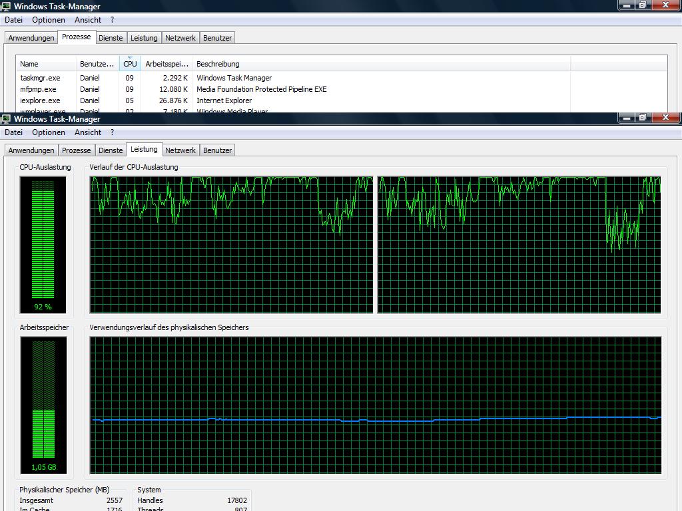Click Media Foundation Protected Pipeline EXE description

point(261,89)
